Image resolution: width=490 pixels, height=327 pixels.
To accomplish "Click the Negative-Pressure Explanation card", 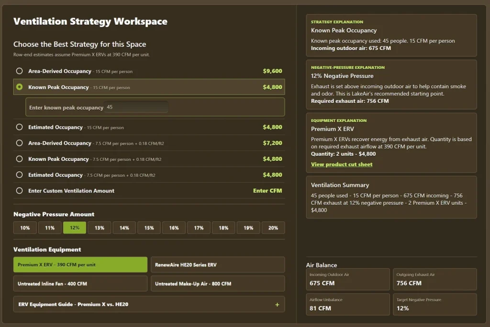I will click(x=391, y=84).
